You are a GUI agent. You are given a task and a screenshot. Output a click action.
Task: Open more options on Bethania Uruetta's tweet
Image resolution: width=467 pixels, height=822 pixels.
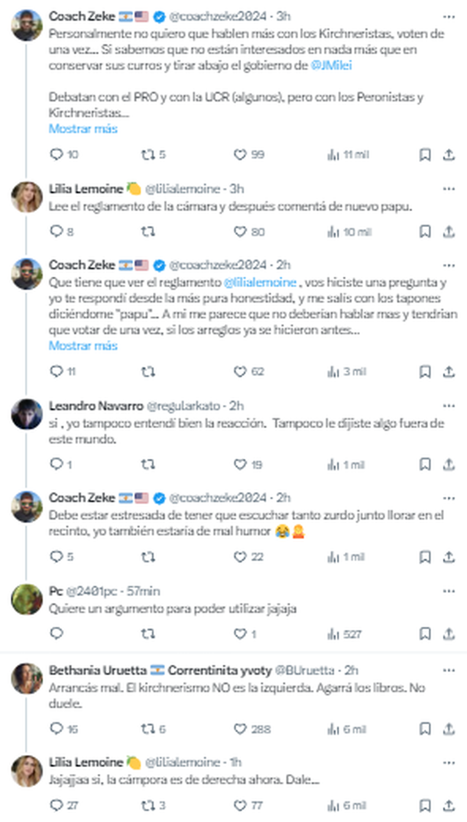(449, 671)
